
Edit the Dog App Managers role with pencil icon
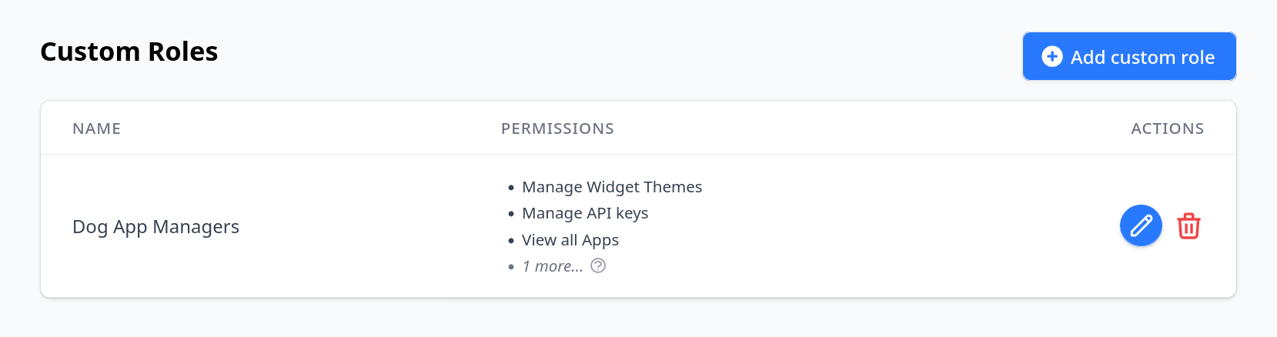coord(1141,225)
